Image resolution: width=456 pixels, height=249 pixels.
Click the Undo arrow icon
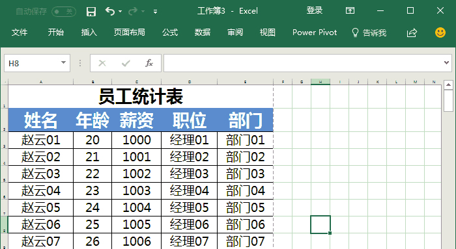[x=109, y=11]
